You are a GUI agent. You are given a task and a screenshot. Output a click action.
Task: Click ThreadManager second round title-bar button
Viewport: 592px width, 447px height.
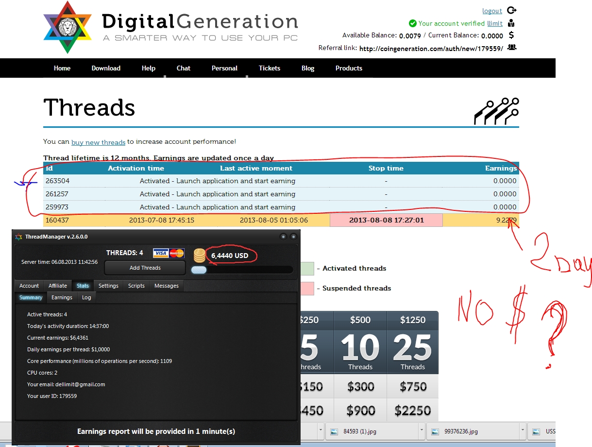point(293,237)
